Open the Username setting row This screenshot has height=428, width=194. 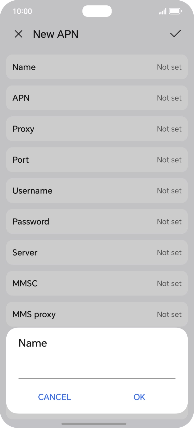97,191
